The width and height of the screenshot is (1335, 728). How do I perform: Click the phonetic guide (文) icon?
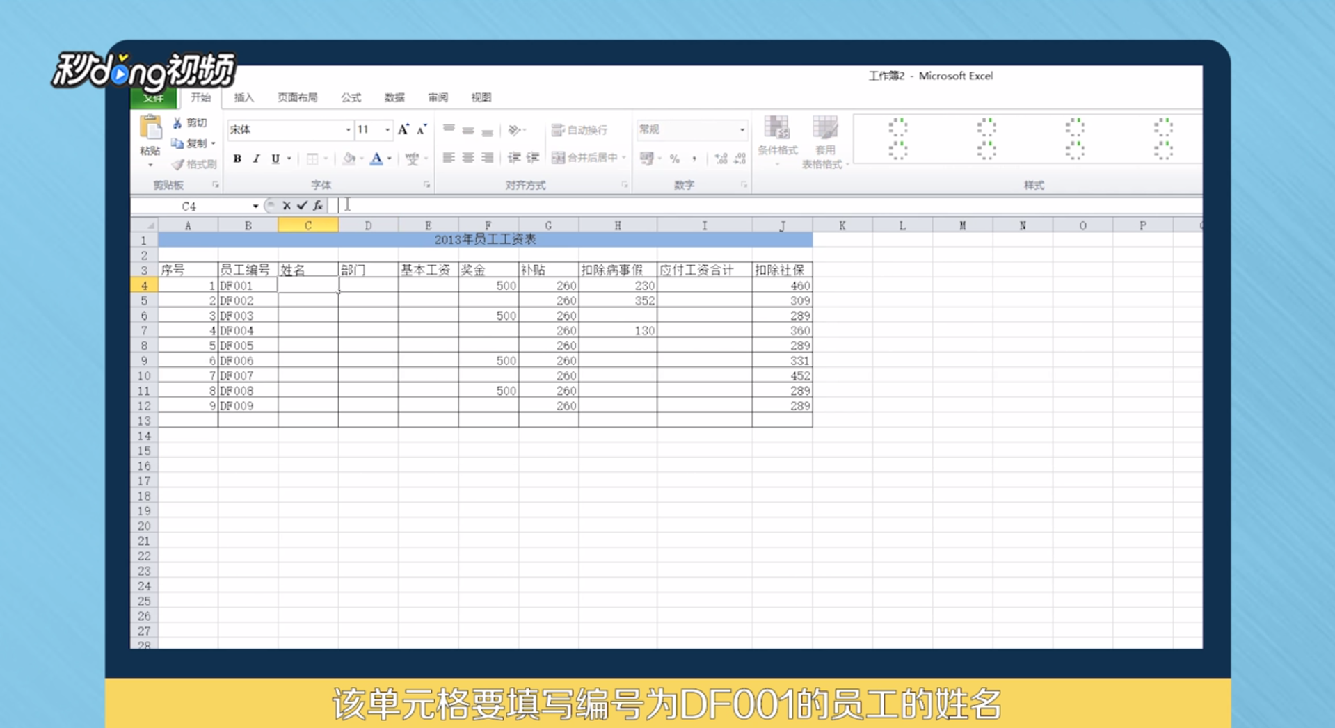point(413,159)
